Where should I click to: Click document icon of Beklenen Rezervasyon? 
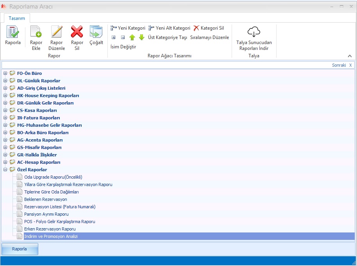[20, 199]
